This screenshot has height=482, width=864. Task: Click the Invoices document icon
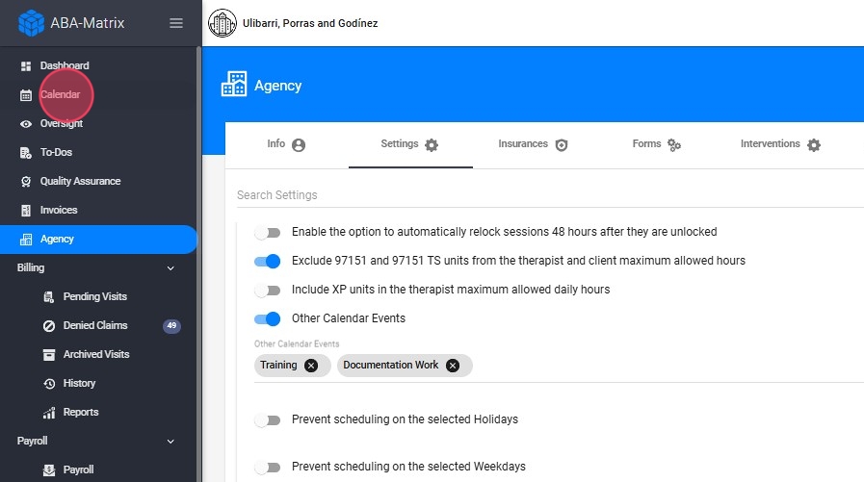[26, 210]
